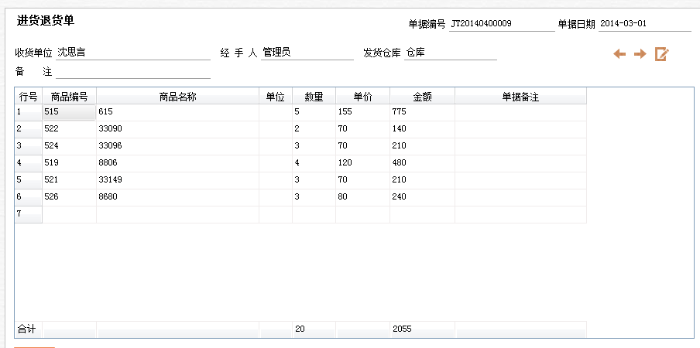Select unit price cell 120

(x=362, y=163)
